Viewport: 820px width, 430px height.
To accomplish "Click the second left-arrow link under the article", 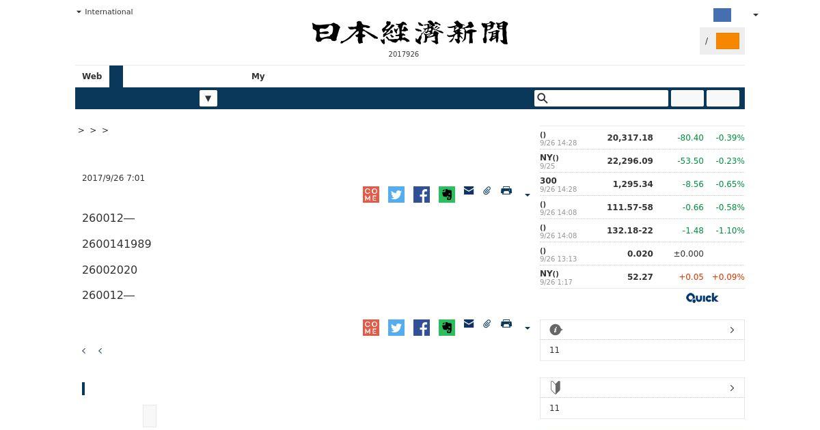I will [x=100, y=351].
